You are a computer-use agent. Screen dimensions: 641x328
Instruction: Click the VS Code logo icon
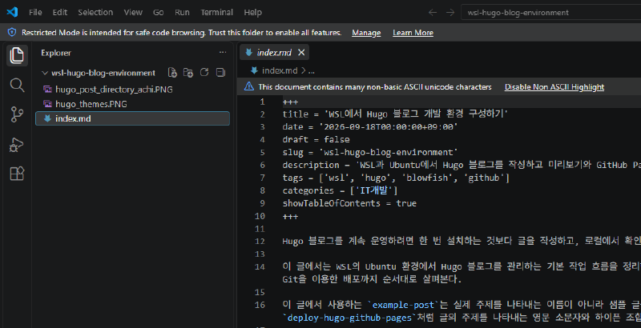click(12, 12)
